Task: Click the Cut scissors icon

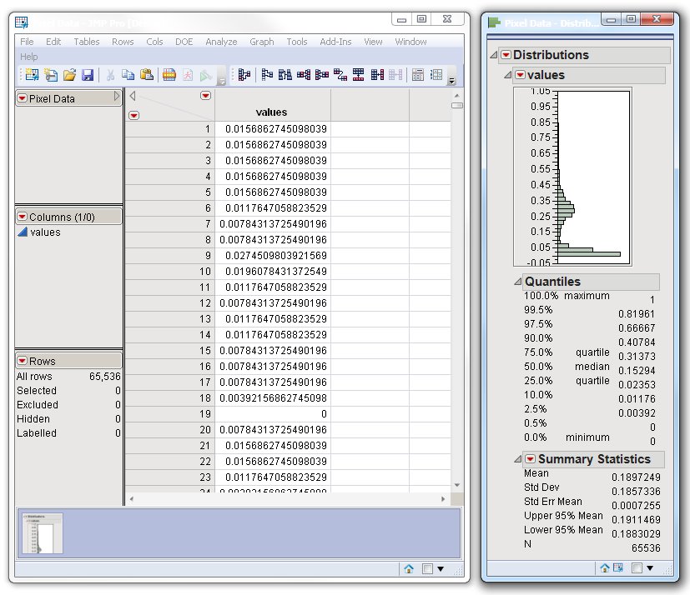Action: (x=110, y=75)
